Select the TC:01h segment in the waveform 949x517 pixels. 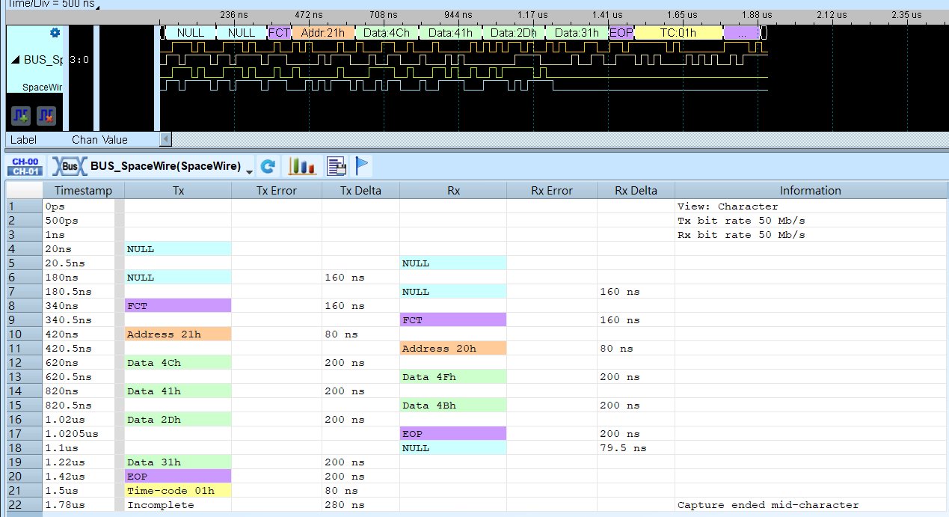tap(678, 33)
